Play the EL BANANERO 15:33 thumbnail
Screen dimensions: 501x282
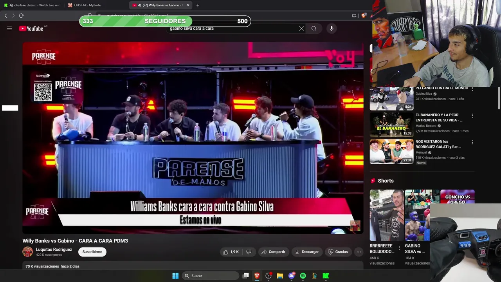pyautogui.click(x=391, y=125)
